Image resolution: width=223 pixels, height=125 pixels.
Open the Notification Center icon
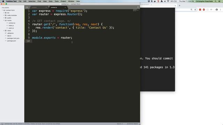coord(220,1)
